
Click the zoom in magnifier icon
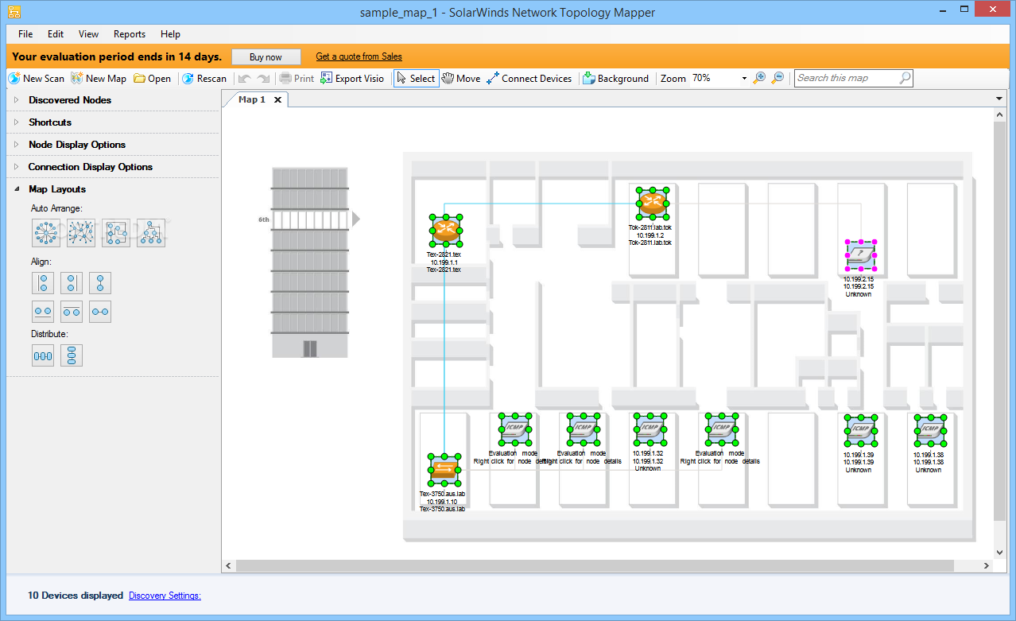point(759,78)
